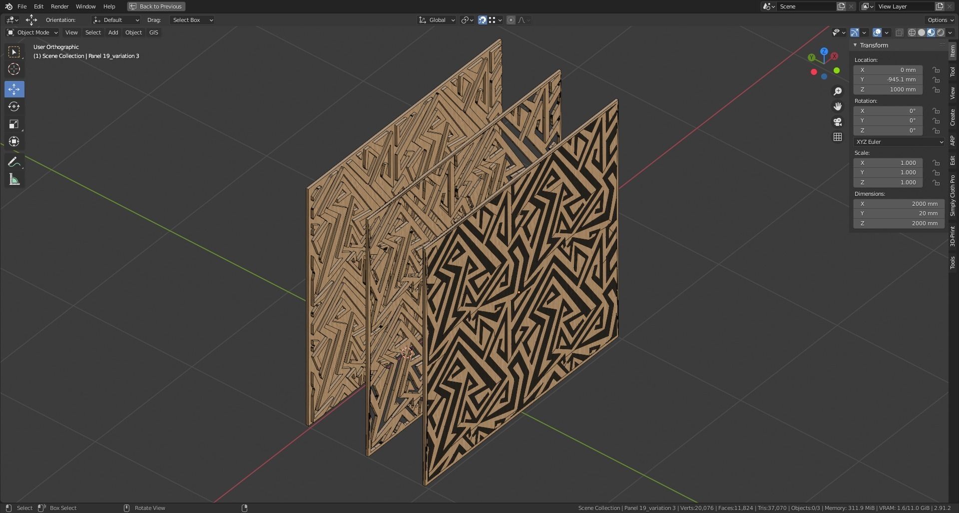Toggle viewport gizmos display
The image size is (959, 513).
point(855,32)
